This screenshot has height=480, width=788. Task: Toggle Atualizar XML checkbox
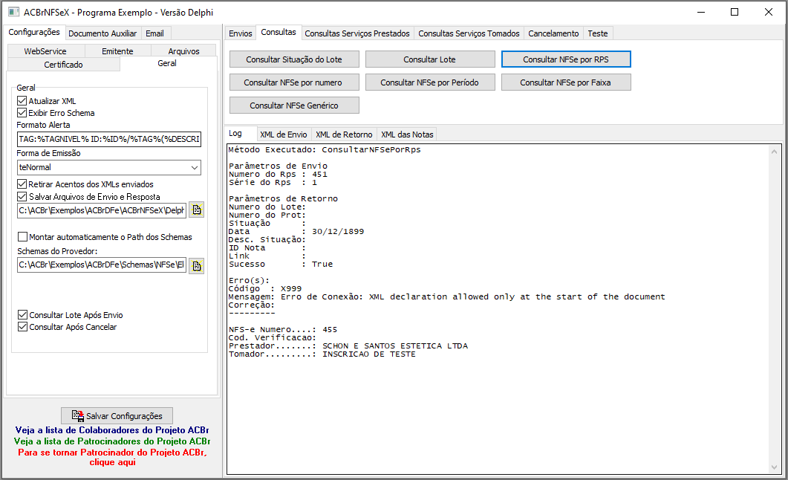click(22, 101)
